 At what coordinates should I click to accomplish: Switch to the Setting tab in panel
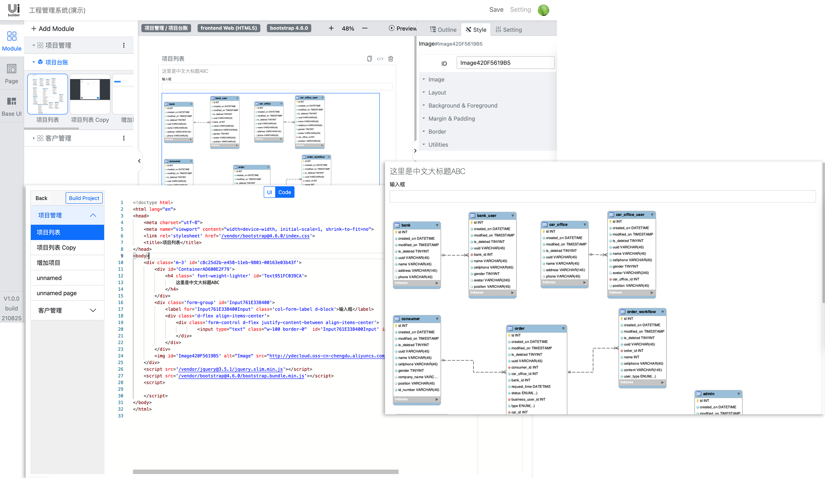(508, 30)
